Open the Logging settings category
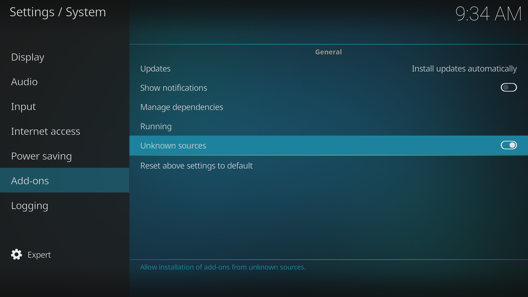The width and height of the screenshot is (528, 297). (x=29, y=205)
